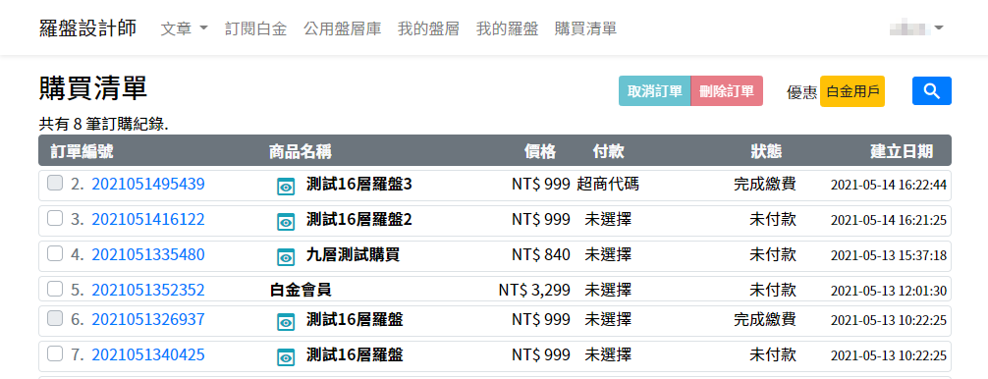
Task: Open order link 2021051495439
Action: pyautogui.click(x=148, y=184)
